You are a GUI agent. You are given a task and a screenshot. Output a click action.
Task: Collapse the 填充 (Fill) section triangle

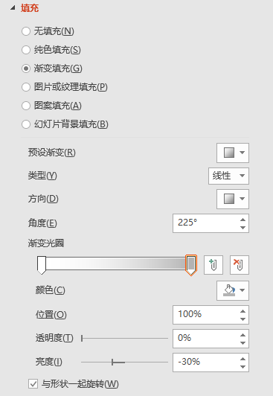click(x=13, y=8)
